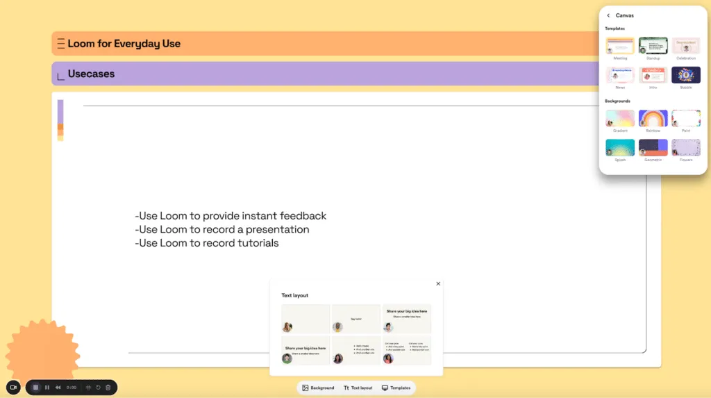Open the Templates menu

396,388
